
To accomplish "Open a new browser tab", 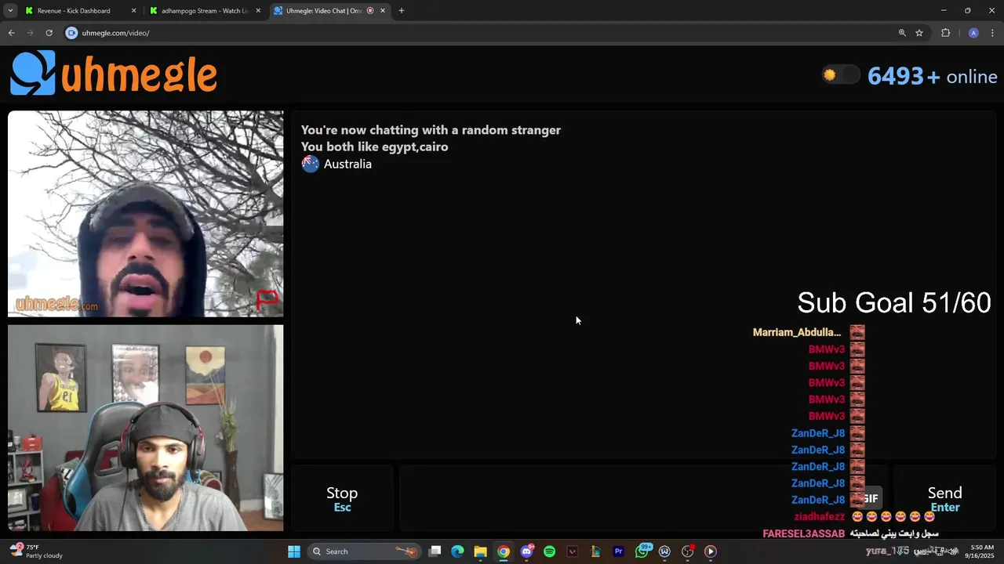I will click(402, 11).
